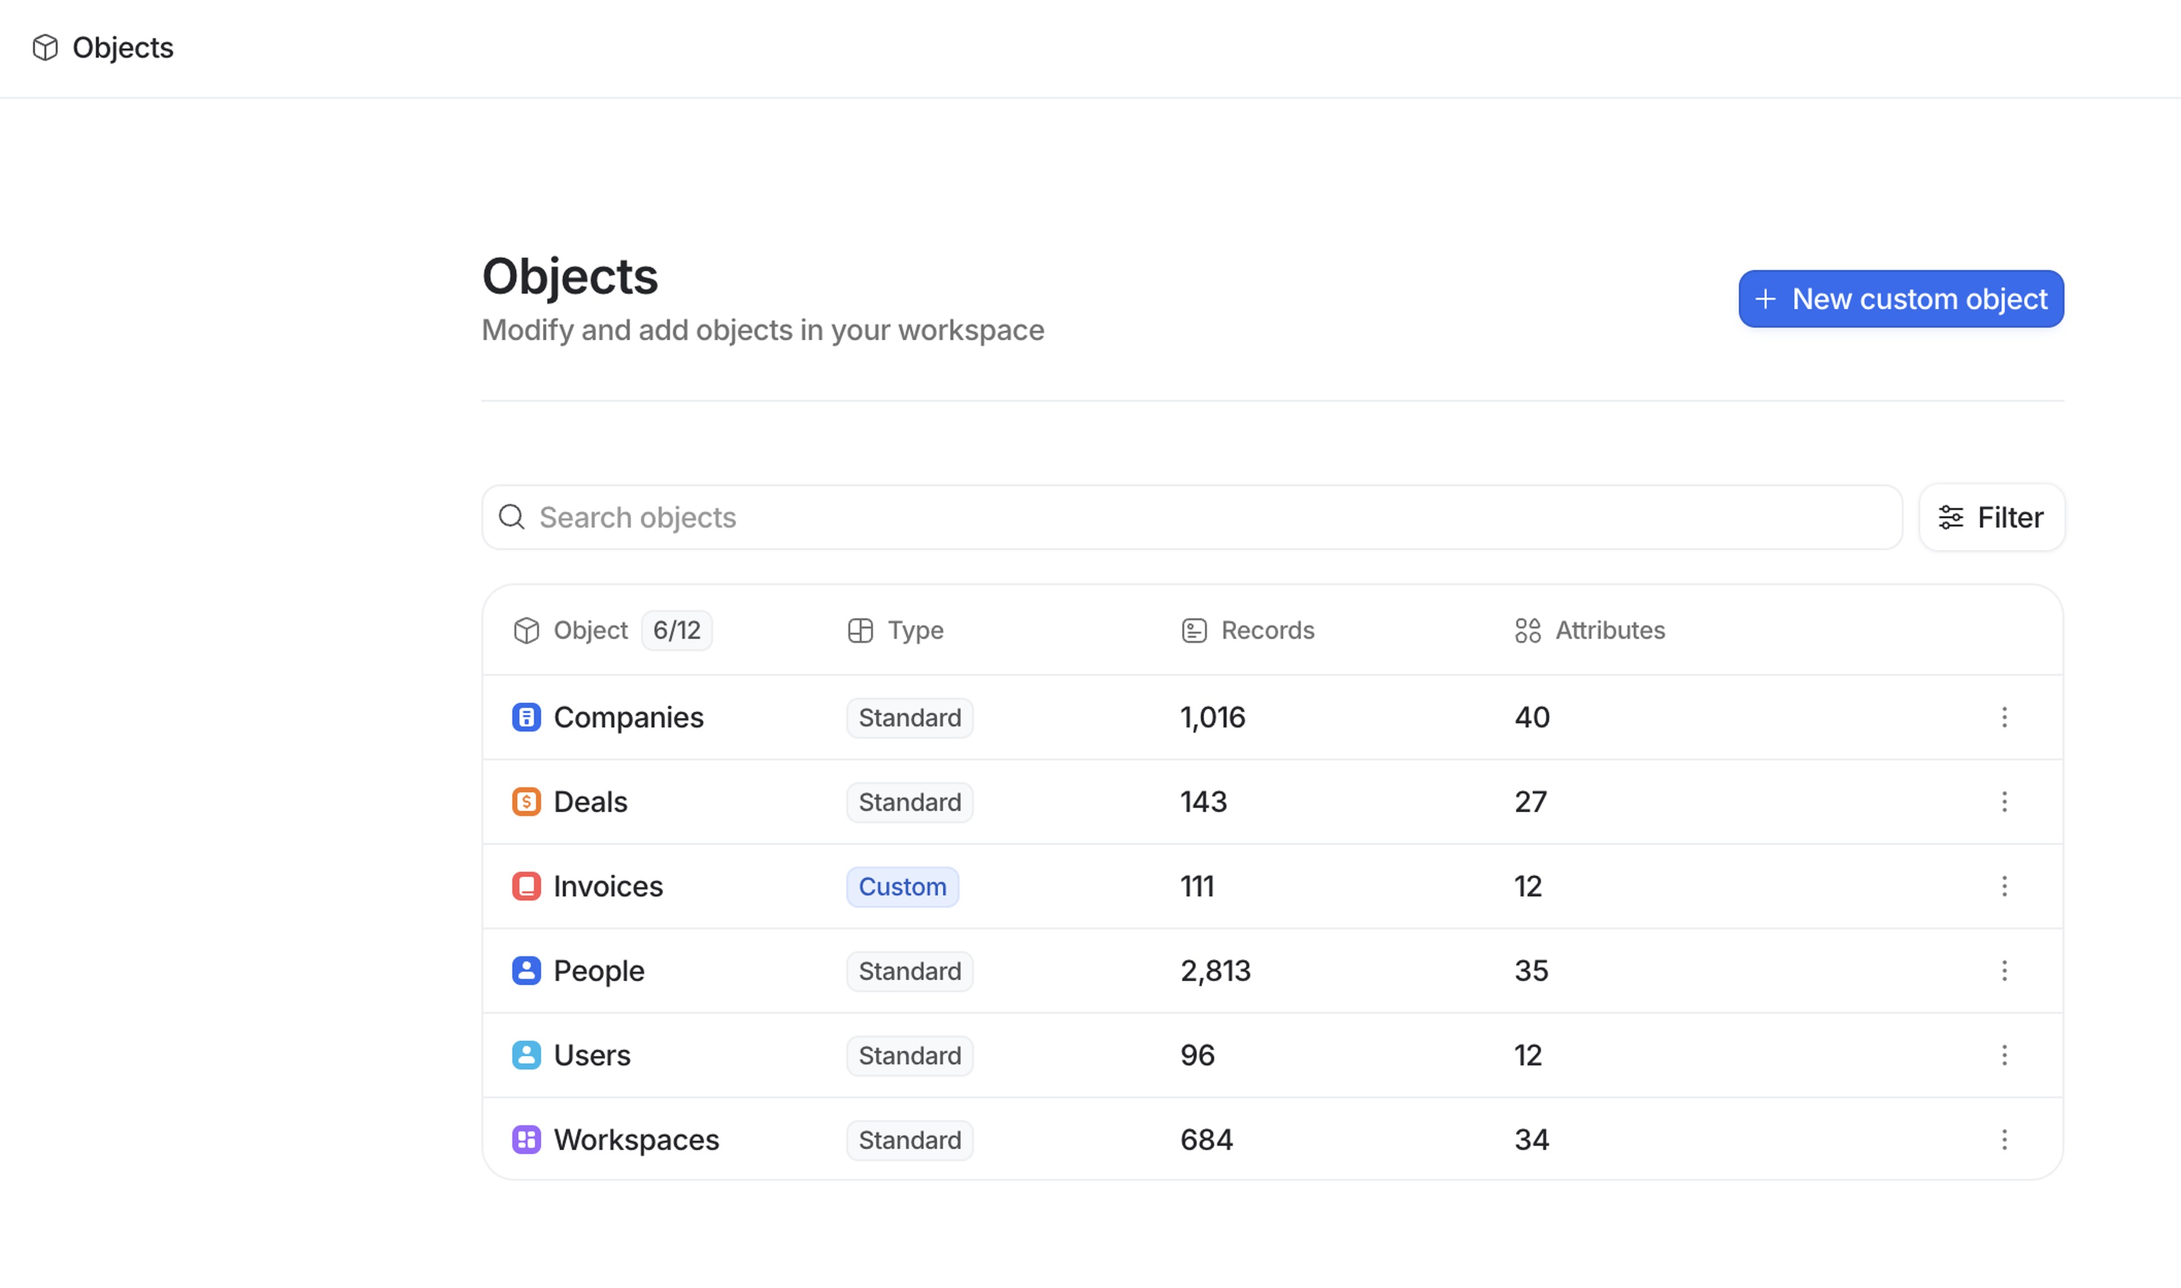This screenshot has width=2181, height=1288.
Task: Click the magnifier icon in the search bar
Action: (x=511, y=517)
